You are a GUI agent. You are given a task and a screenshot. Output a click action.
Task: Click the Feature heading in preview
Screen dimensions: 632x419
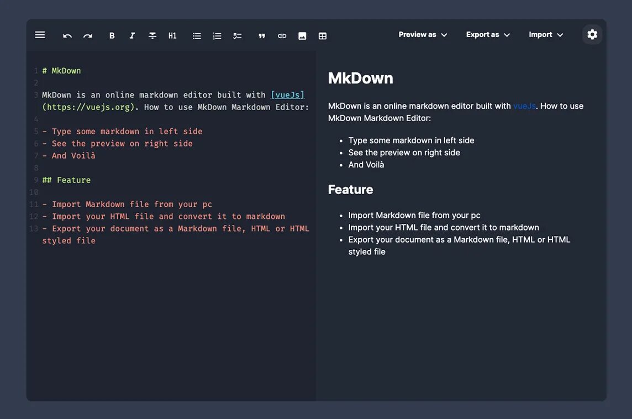(x=350, y=190)
